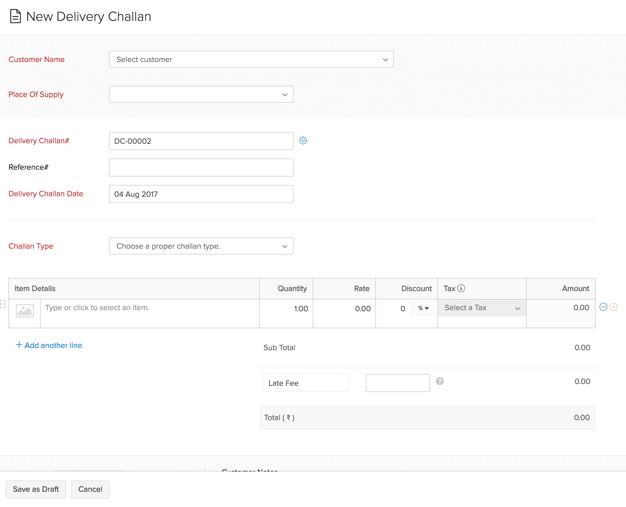Click the Late Fee amount box
Image resolution: width=626 pixels, height=507 pixels.
tap(397, 383)
